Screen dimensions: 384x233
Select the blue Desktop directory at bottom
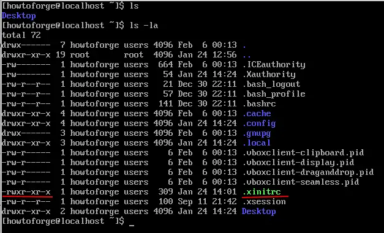[x=259, y=211]
